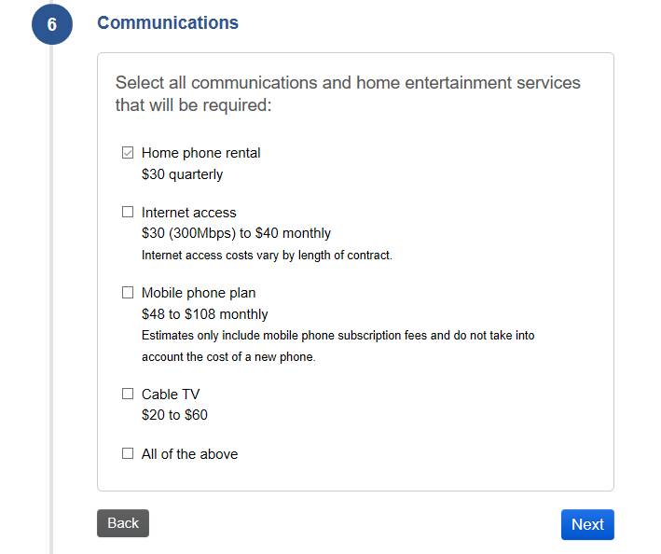The width and height of the screenshot is (661, 554).
Task: Tick the Mobile phone plan checkbox
Action: pyautogui.click(x=128, y=292)
